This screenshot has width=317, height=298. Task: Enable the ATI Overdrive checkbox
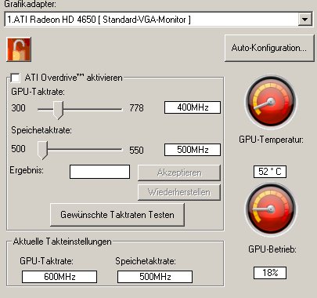15,78
